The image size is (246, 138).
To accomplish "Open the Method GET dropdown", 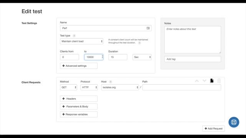I will pyautogui.click(x=68, y=87).
